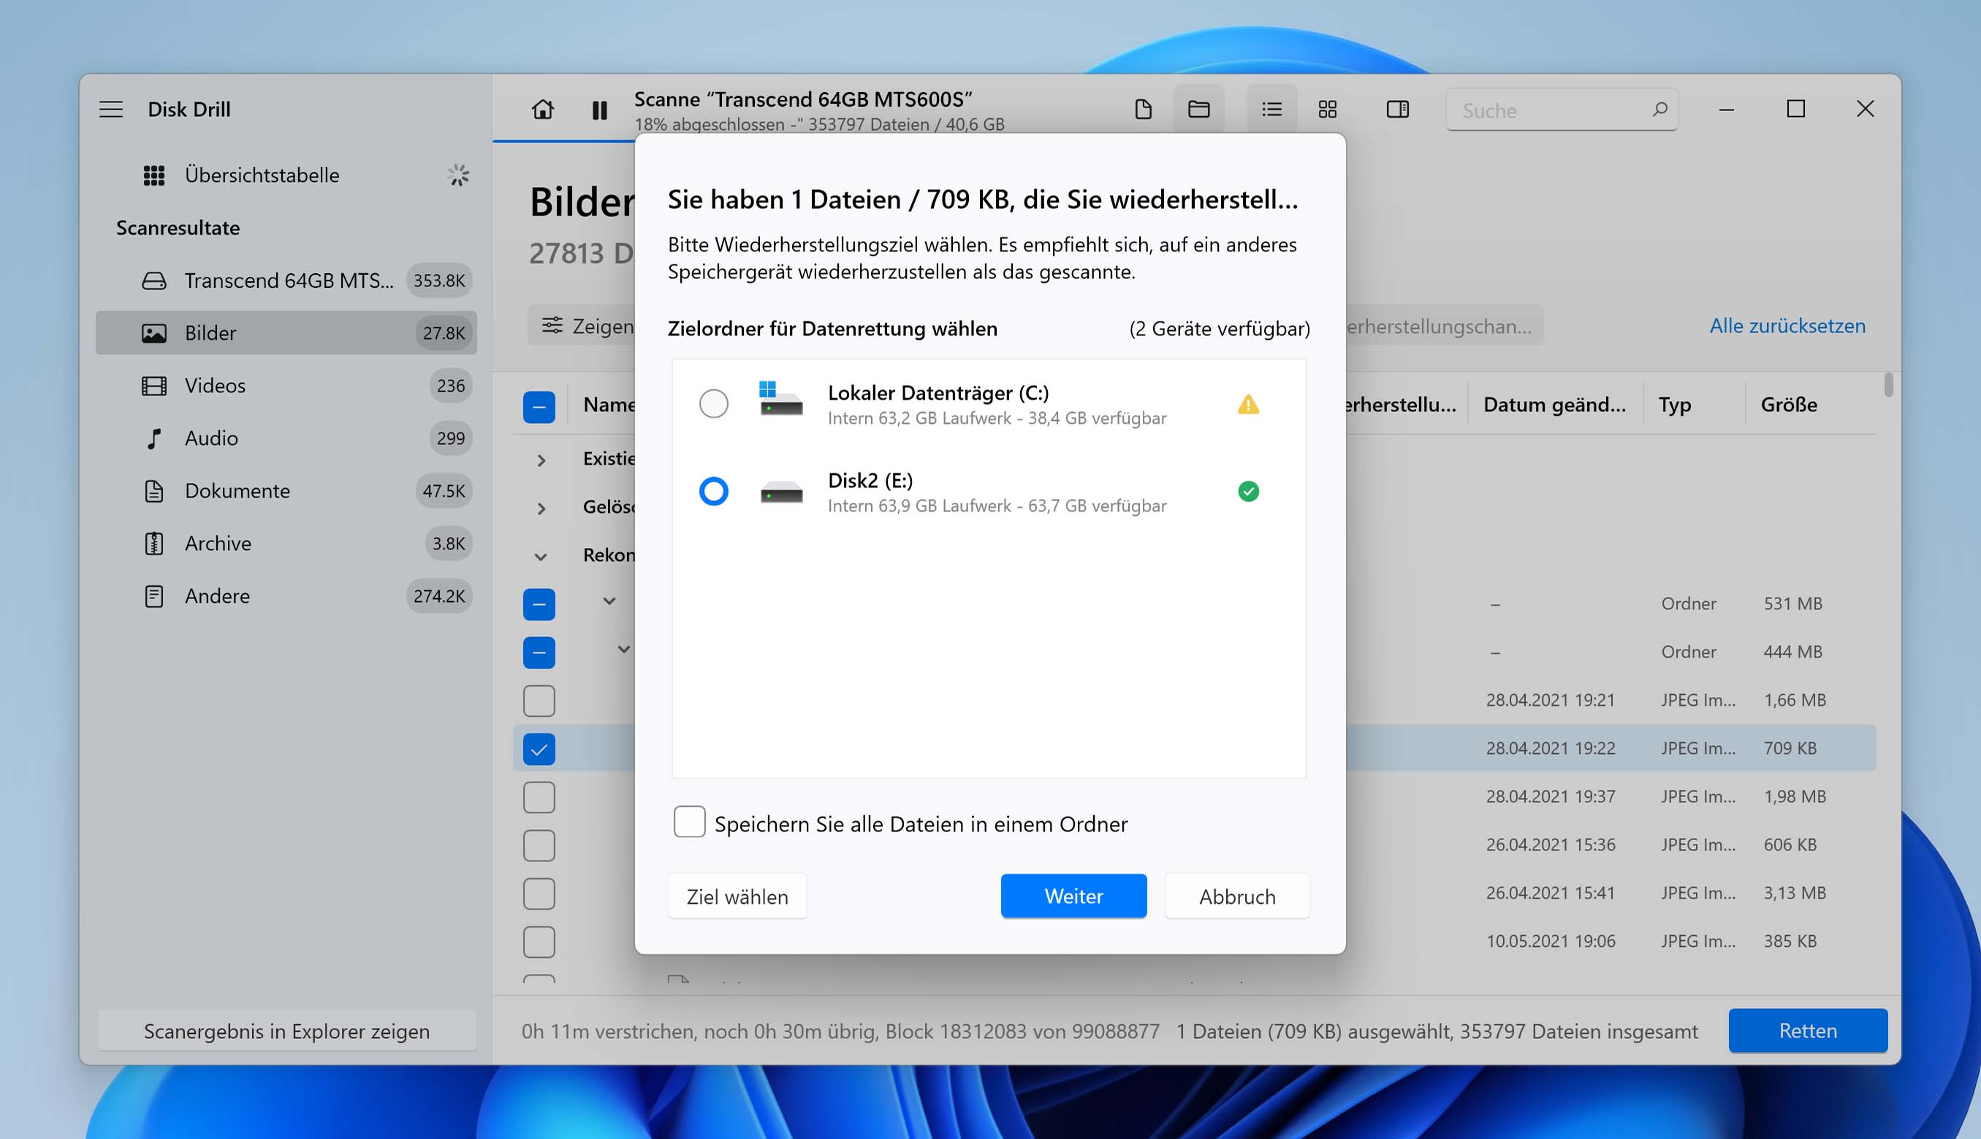Image resolution: width=1981 pixels, height=1139 pixels.
Task: Select the Audio category
Action: click(286, 438)
